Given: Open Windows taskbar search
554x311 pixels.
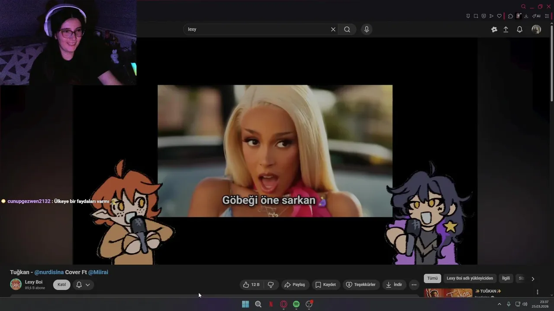Looking at the screenshot, I should pyautogui.click(x=258, y=304).
